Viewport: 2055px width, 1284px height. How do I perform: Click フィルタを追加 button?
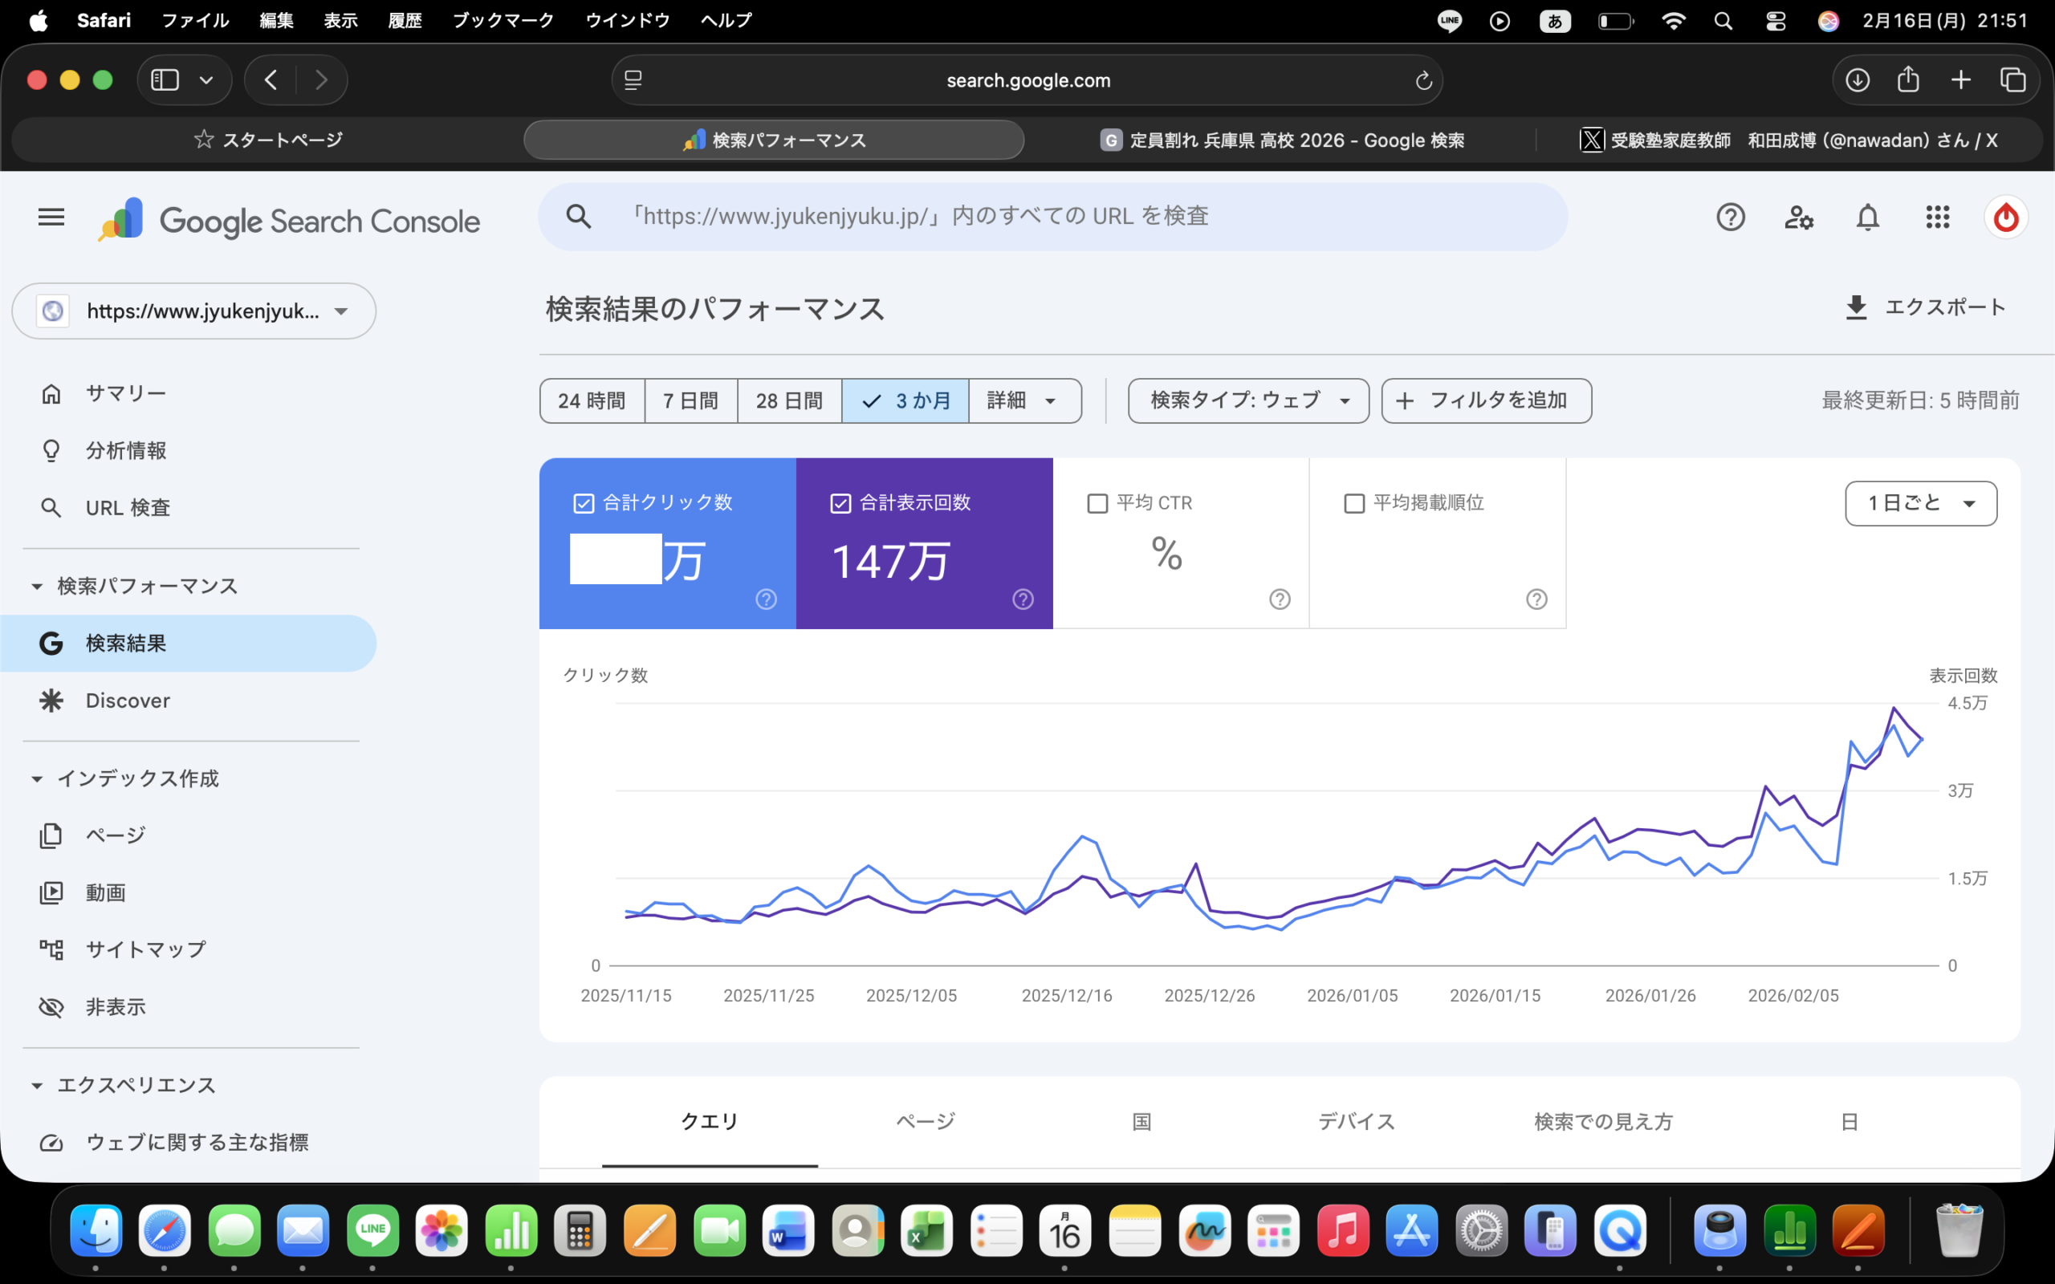click(x=1485, y=400)
